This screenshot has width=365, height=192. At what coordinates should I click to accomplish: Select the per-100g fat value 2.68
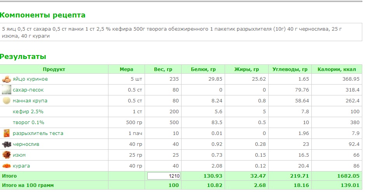[x=260, y=185]
